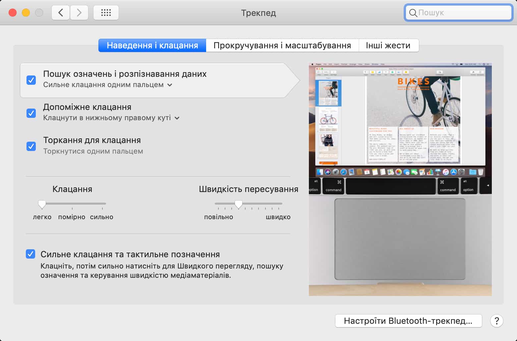This screenshot has width=517, height=341.
Task: Click the "Торкання для клацання" label text
Action: click(92, 140)
